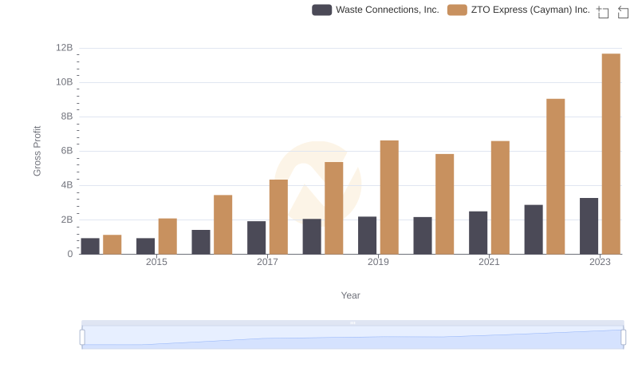The width and height of the screenshot is (638, 368).
Task: Click the ZTO Express bar for 2017
Action: click(x=278, y=217)
